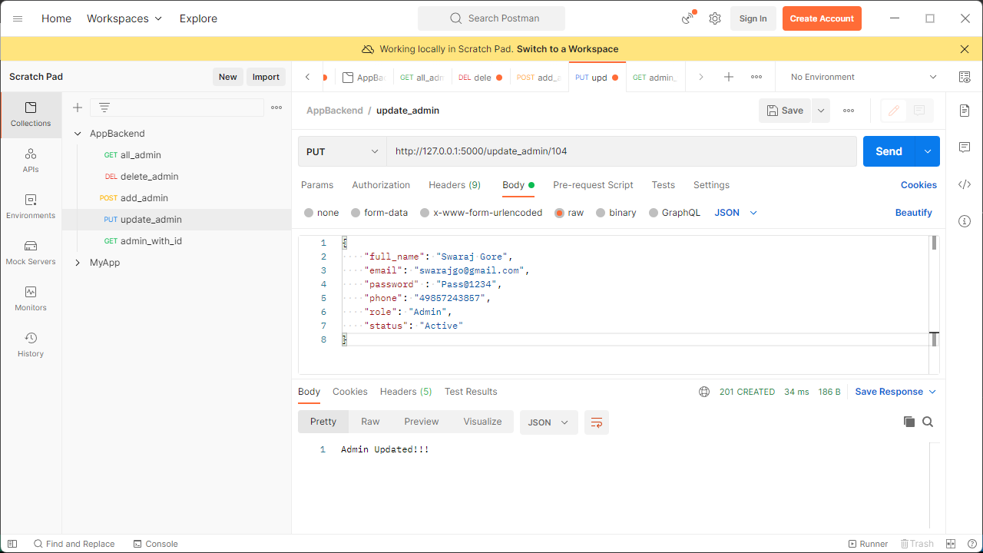Open collections view more options ellipsis
Image resolution: width=983 pixels, height=553 pixels.
(x=276, y=108)
